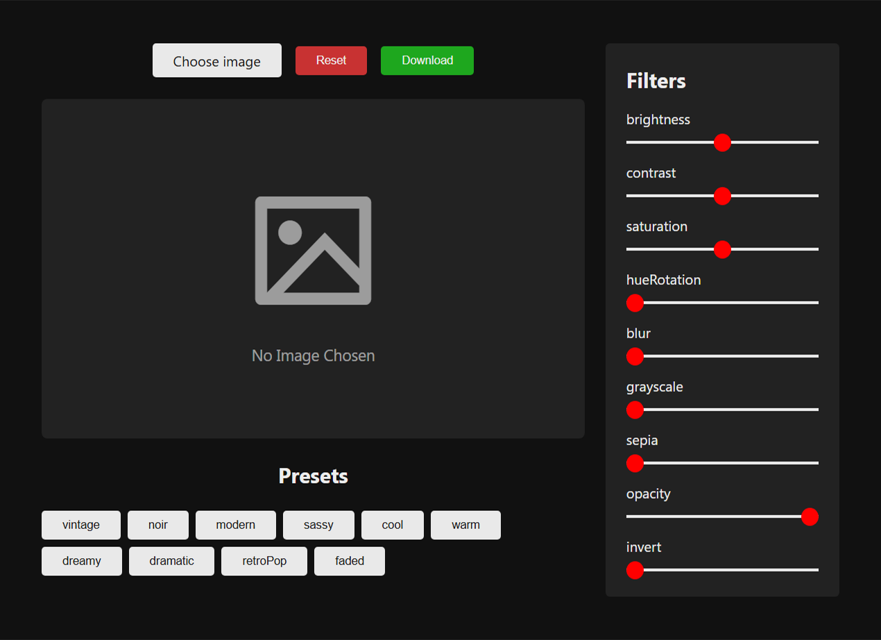Apply the dramatic preset
The height and width of the screenshot is (640, 881).
[171, 561]
